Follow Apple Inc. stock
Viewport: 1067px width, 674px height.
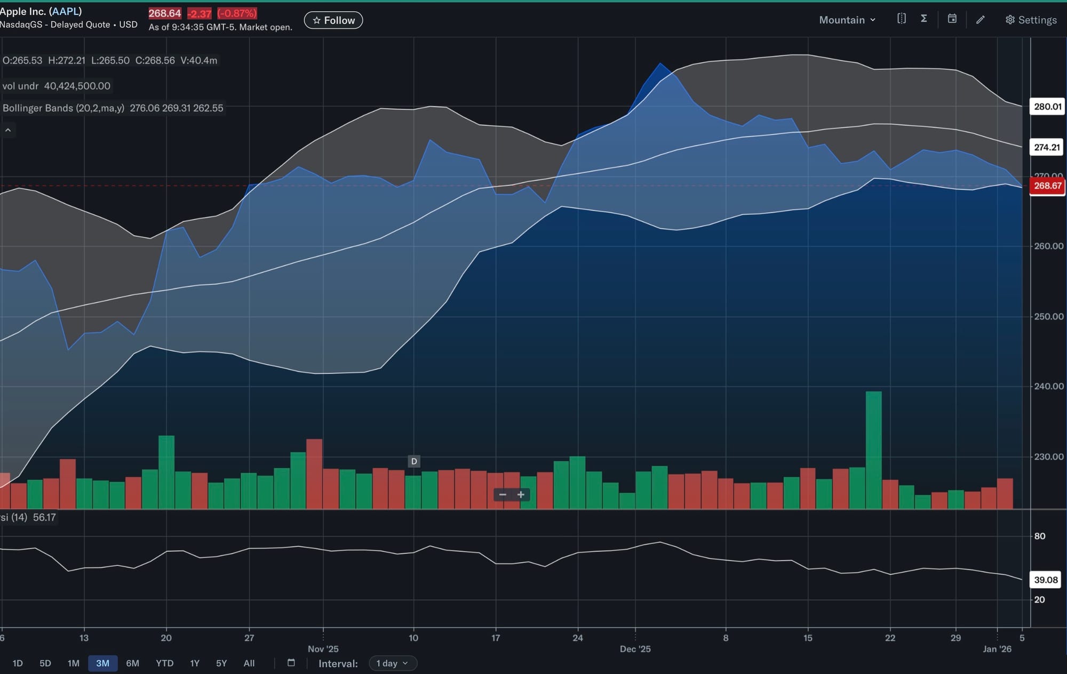[333, 20]
